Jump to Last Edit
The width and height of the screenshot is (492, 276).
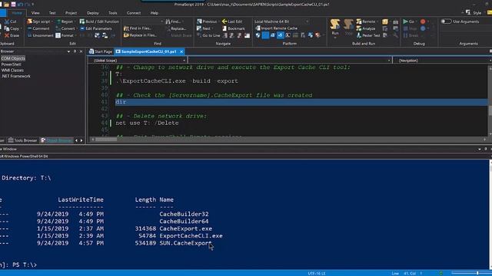coord(232,21)
